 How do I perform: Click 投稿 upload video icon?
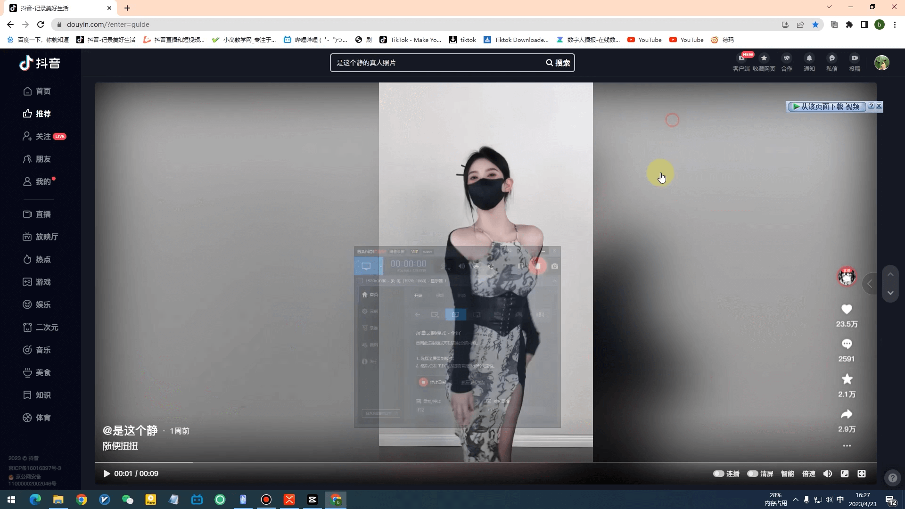[x=855, y=63]
